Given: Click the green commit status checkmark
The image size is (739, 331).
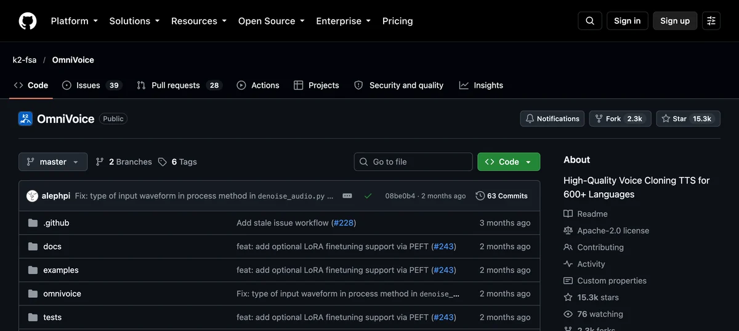Looking at the screenshot, I should click(368, 196).
